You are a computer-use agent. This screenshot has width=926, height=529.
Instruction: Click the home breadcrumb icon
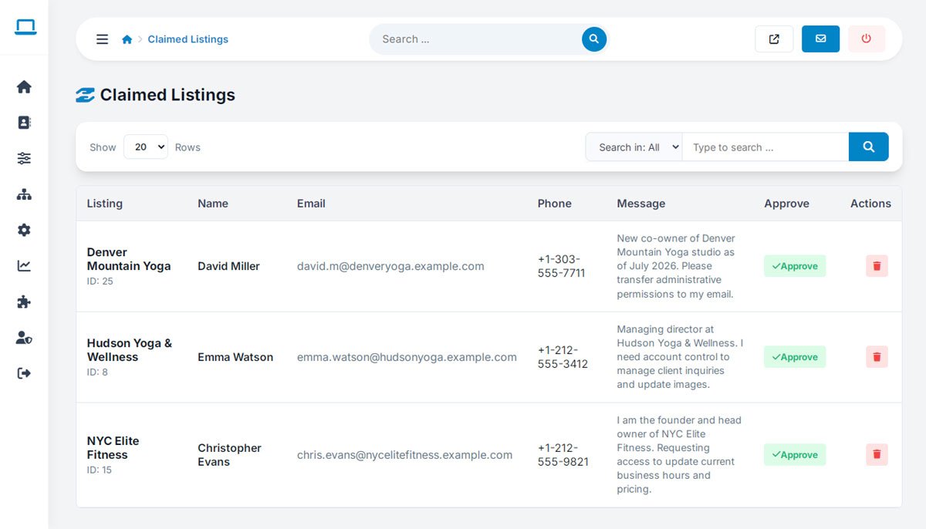tap(127, 39)
